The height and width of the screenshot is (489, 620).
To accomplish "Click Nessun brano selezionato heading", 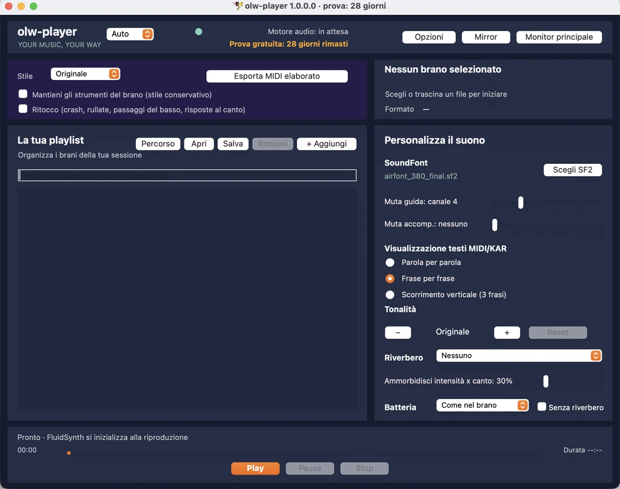I will [x=443, y=69].
